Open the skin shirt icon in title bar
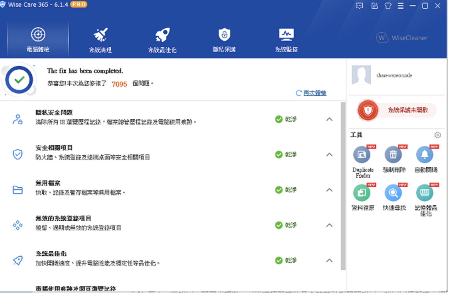 pos(388,6)
